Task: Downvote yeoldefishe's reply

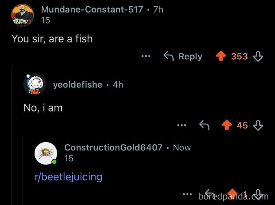Action: coord(258,125)
